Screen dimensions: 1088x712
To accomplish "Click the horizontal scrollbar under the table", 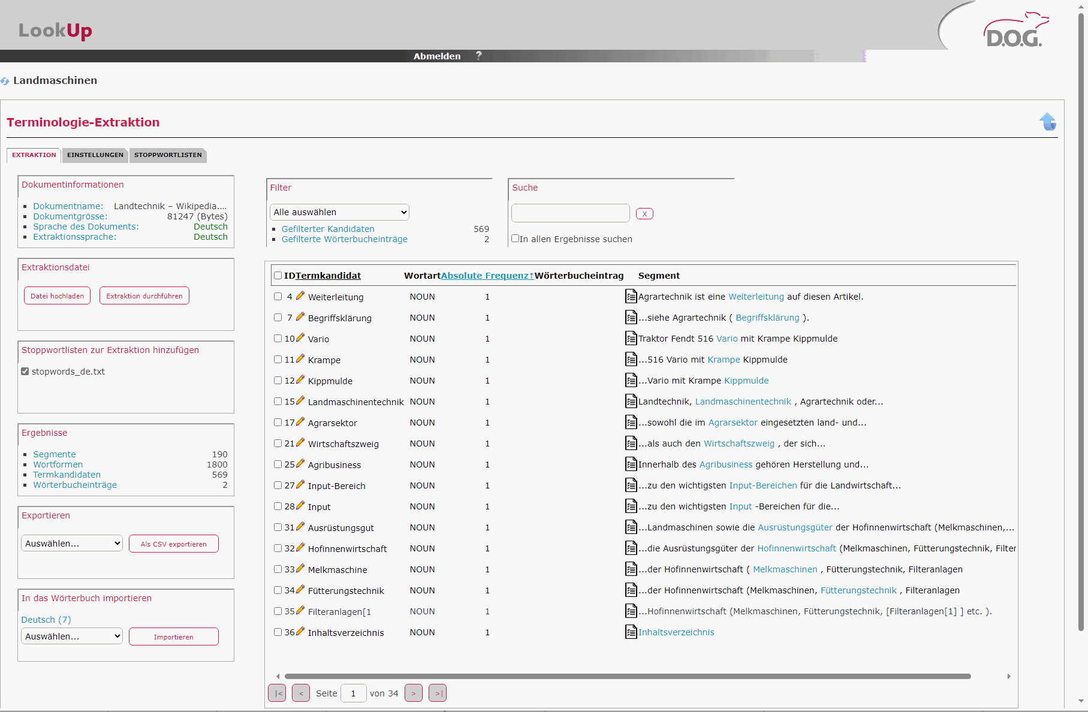I will 627,676.
